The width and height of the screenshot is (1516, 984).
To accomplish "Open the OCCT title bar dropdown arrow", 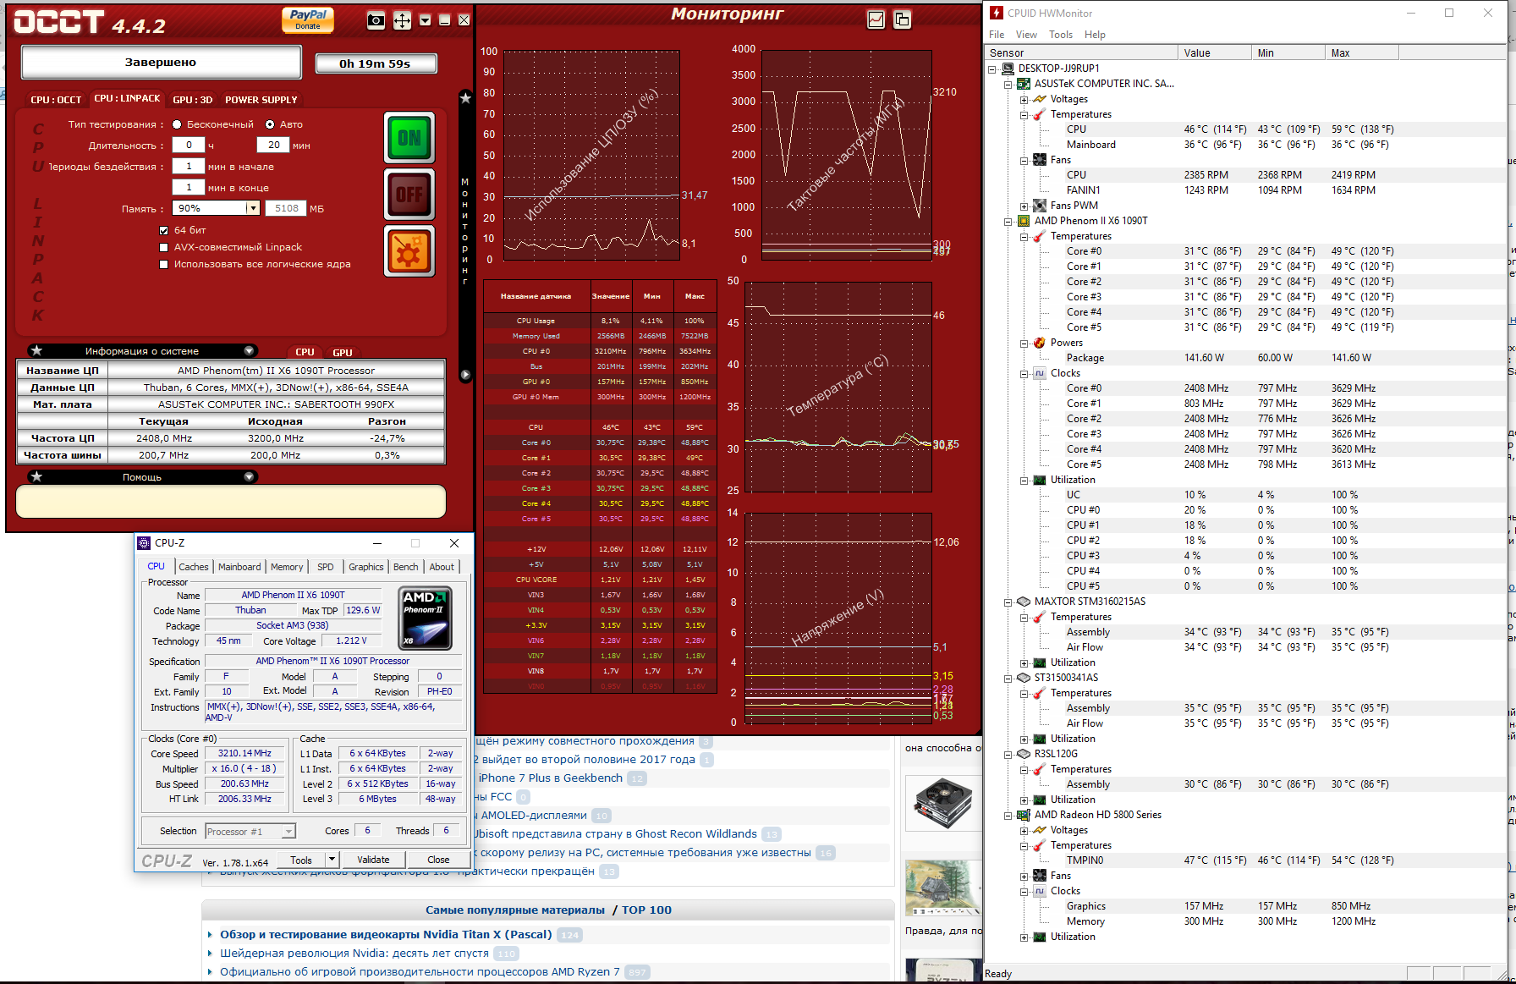I will (425, 20).
